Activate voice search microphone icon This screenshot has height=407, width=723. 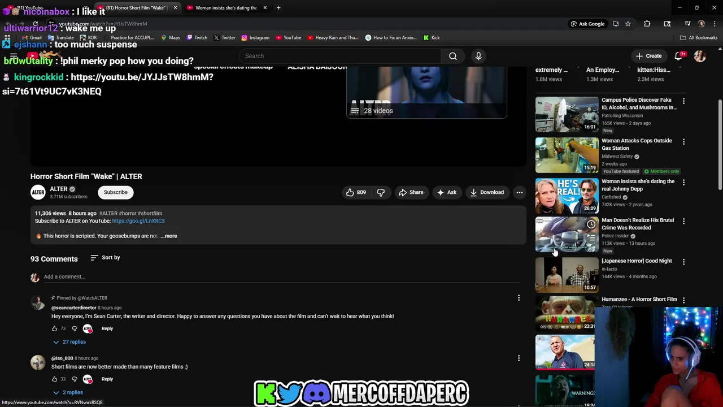[x=478, y=56]
